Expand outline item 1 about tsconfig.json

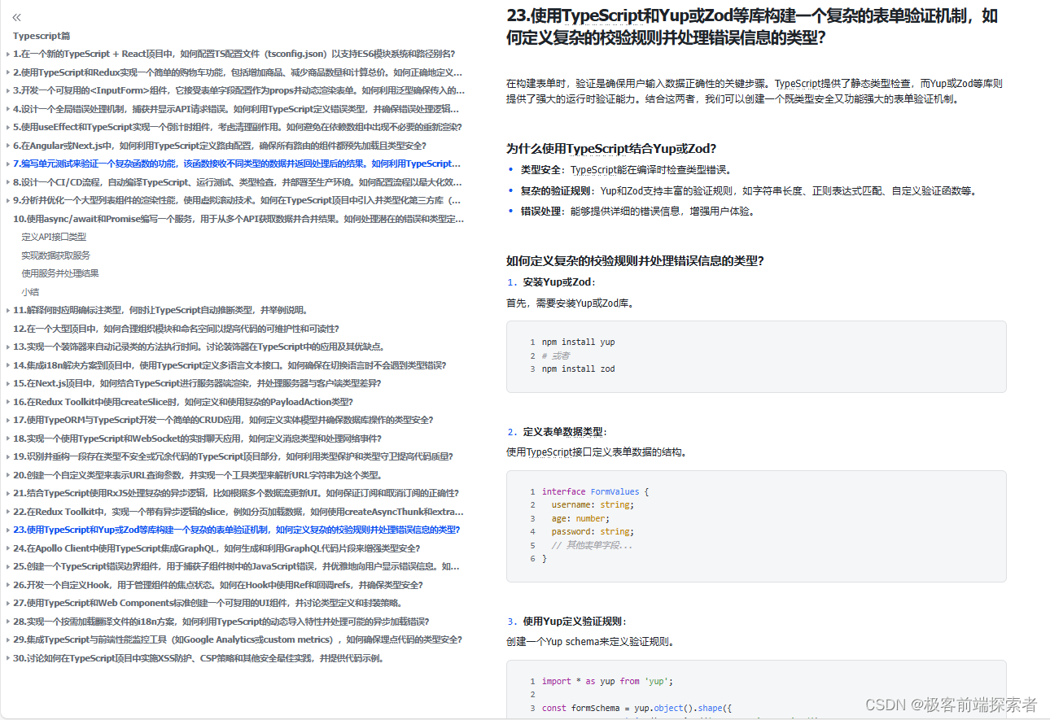point(8,55)
